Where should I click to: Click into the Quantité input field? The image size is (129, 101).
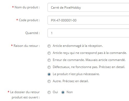(88, 33)
